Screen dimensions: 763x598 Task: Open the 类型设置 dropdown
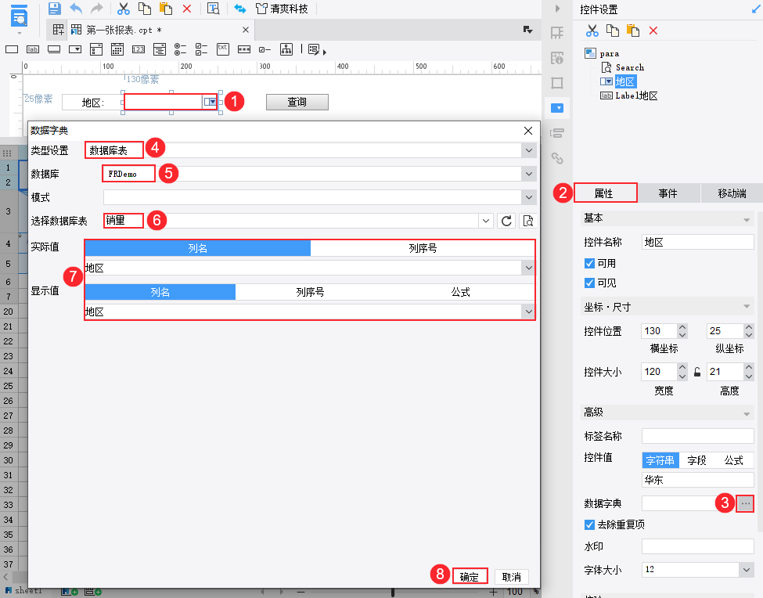pos(529,150)
